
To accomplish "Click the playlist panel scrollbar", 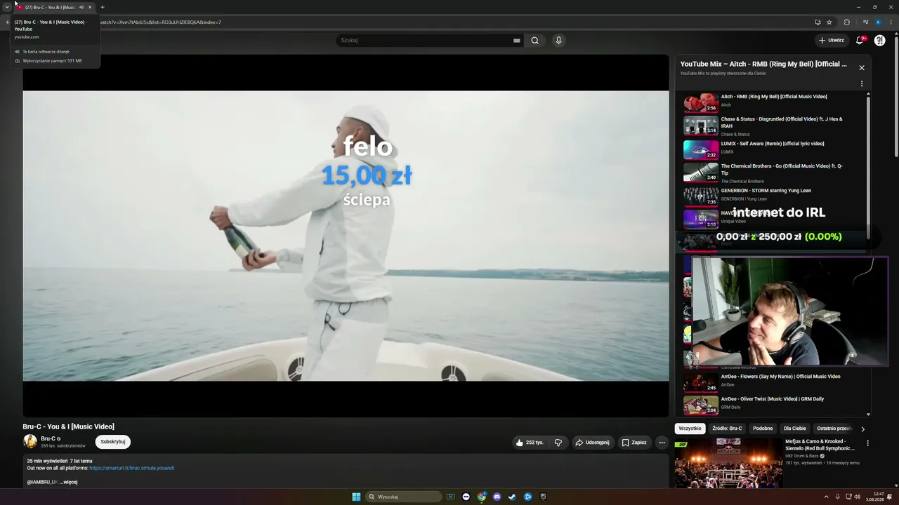I will [x=869, y=168].
